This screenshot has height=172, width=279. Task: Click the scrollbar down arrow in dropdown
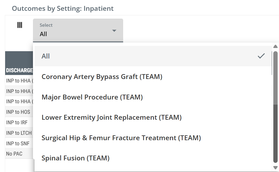[x=275, y=168]
